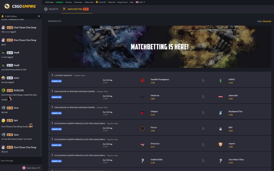Click One More Time question mark logo
This screenshot has height=171, width=274.
221,161
